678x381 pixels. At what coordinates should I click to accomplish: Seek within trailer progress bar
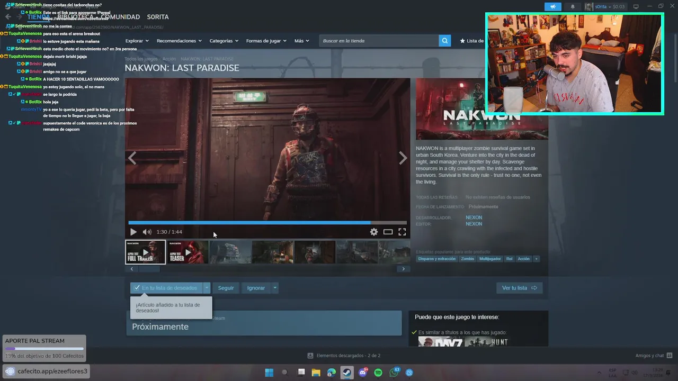pyautogui.click(x=267, y=223)
